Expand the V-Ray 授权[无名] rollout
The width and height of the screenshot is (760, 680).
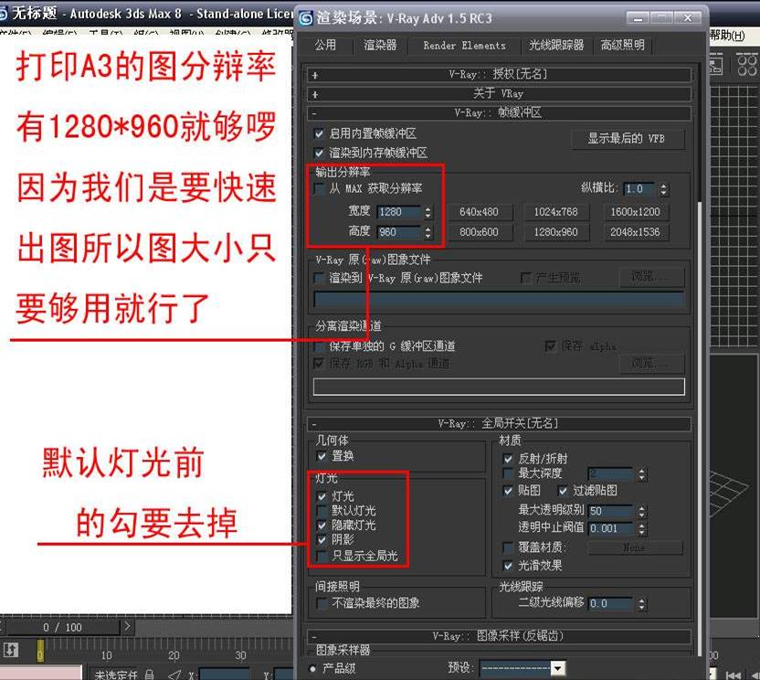click(x=498, y=74)
